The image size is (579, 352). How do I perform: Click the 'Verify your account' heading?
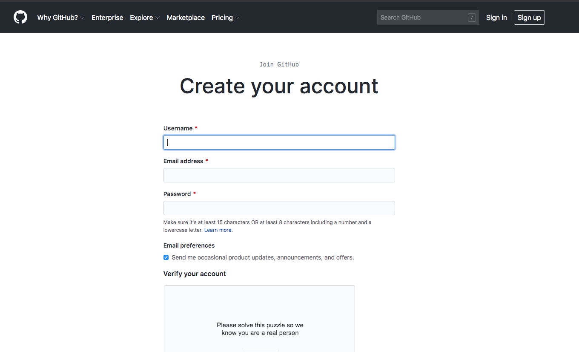pyautogui.click(x=195, y=274)
